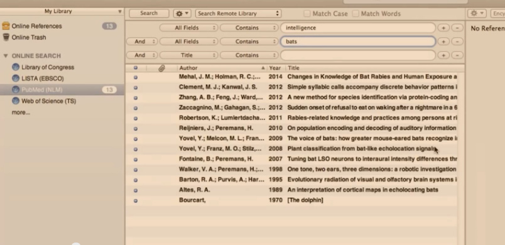Click the Library of Congress globe icon

click(16, 67)
